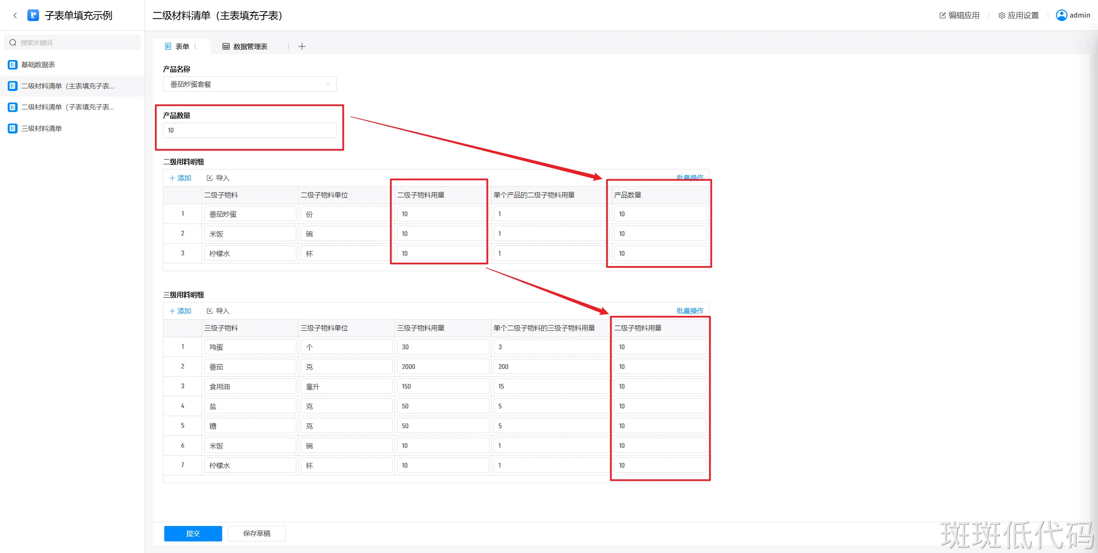Screen dimensions: 1098x553
Task: Click the 产品数量 input field
Action: (250, 130)
